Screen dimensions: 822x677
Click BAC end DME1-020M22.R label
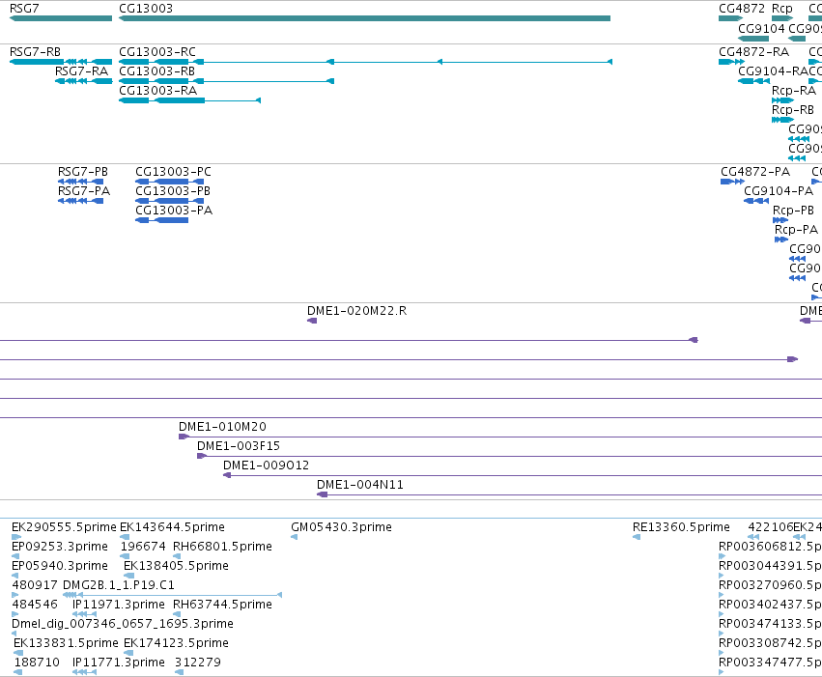[x=356, y=311]
